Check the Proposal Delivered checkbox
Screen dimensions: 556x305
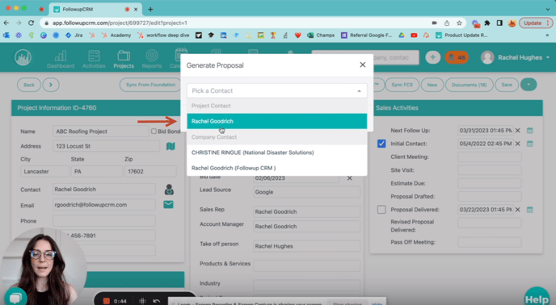381,210
